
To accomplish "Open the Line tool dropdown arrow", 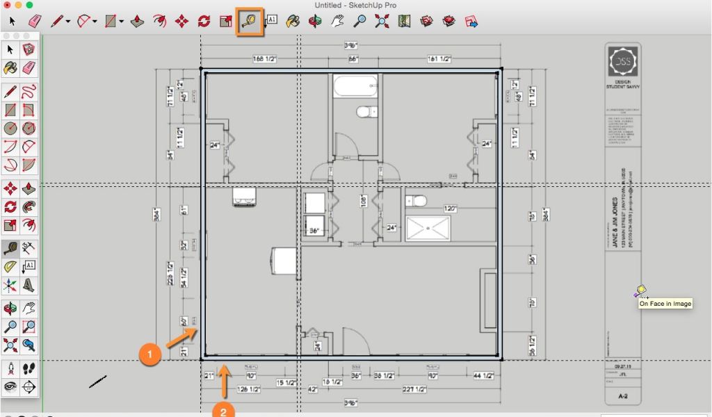I will click(x=67, y=22).
